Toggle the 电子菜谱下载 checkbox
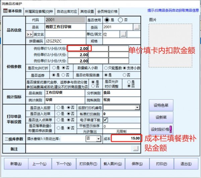 (106, 119)
